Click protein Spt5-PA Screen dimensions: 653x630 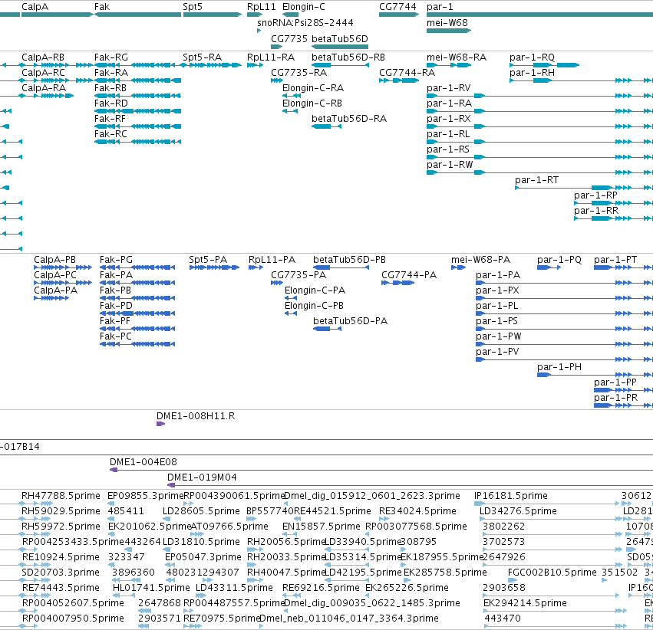pos(215,267)
